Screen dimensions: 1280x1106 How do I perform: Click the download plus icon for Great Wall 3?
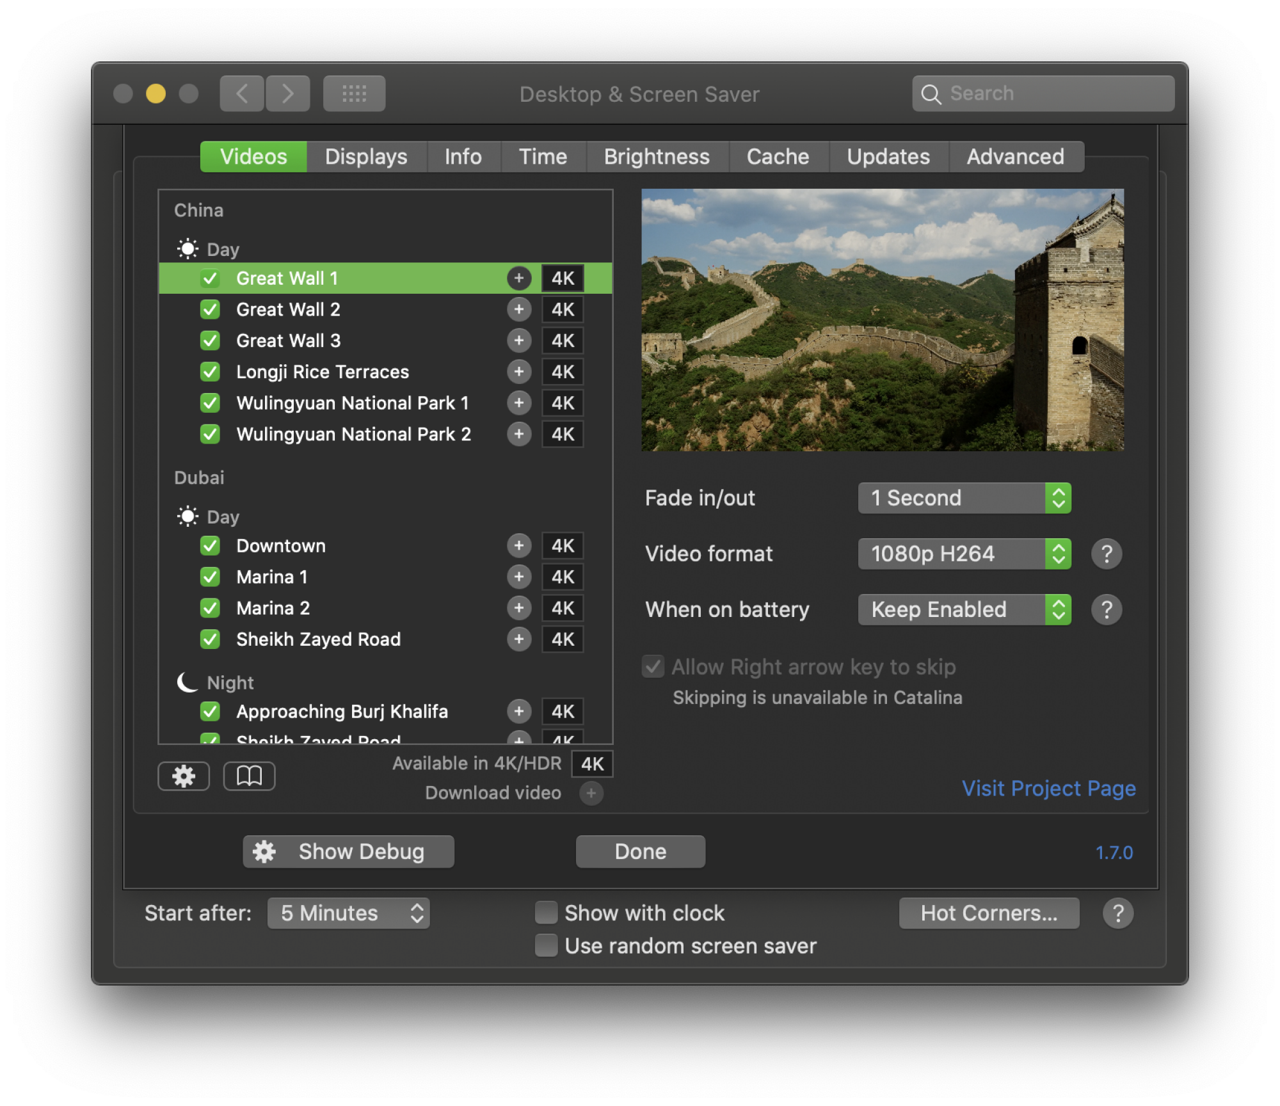coord(519,341)
